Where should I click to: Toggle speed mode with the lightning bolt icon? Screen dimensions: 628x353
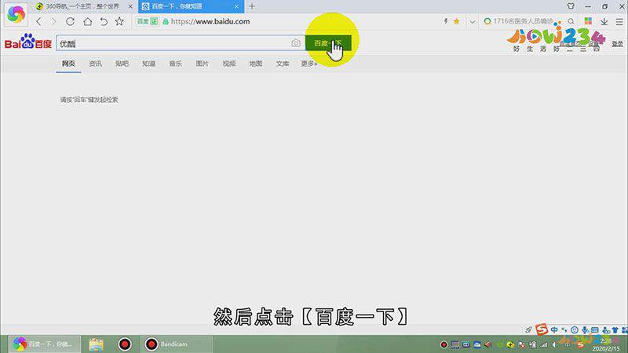point(445,21)
